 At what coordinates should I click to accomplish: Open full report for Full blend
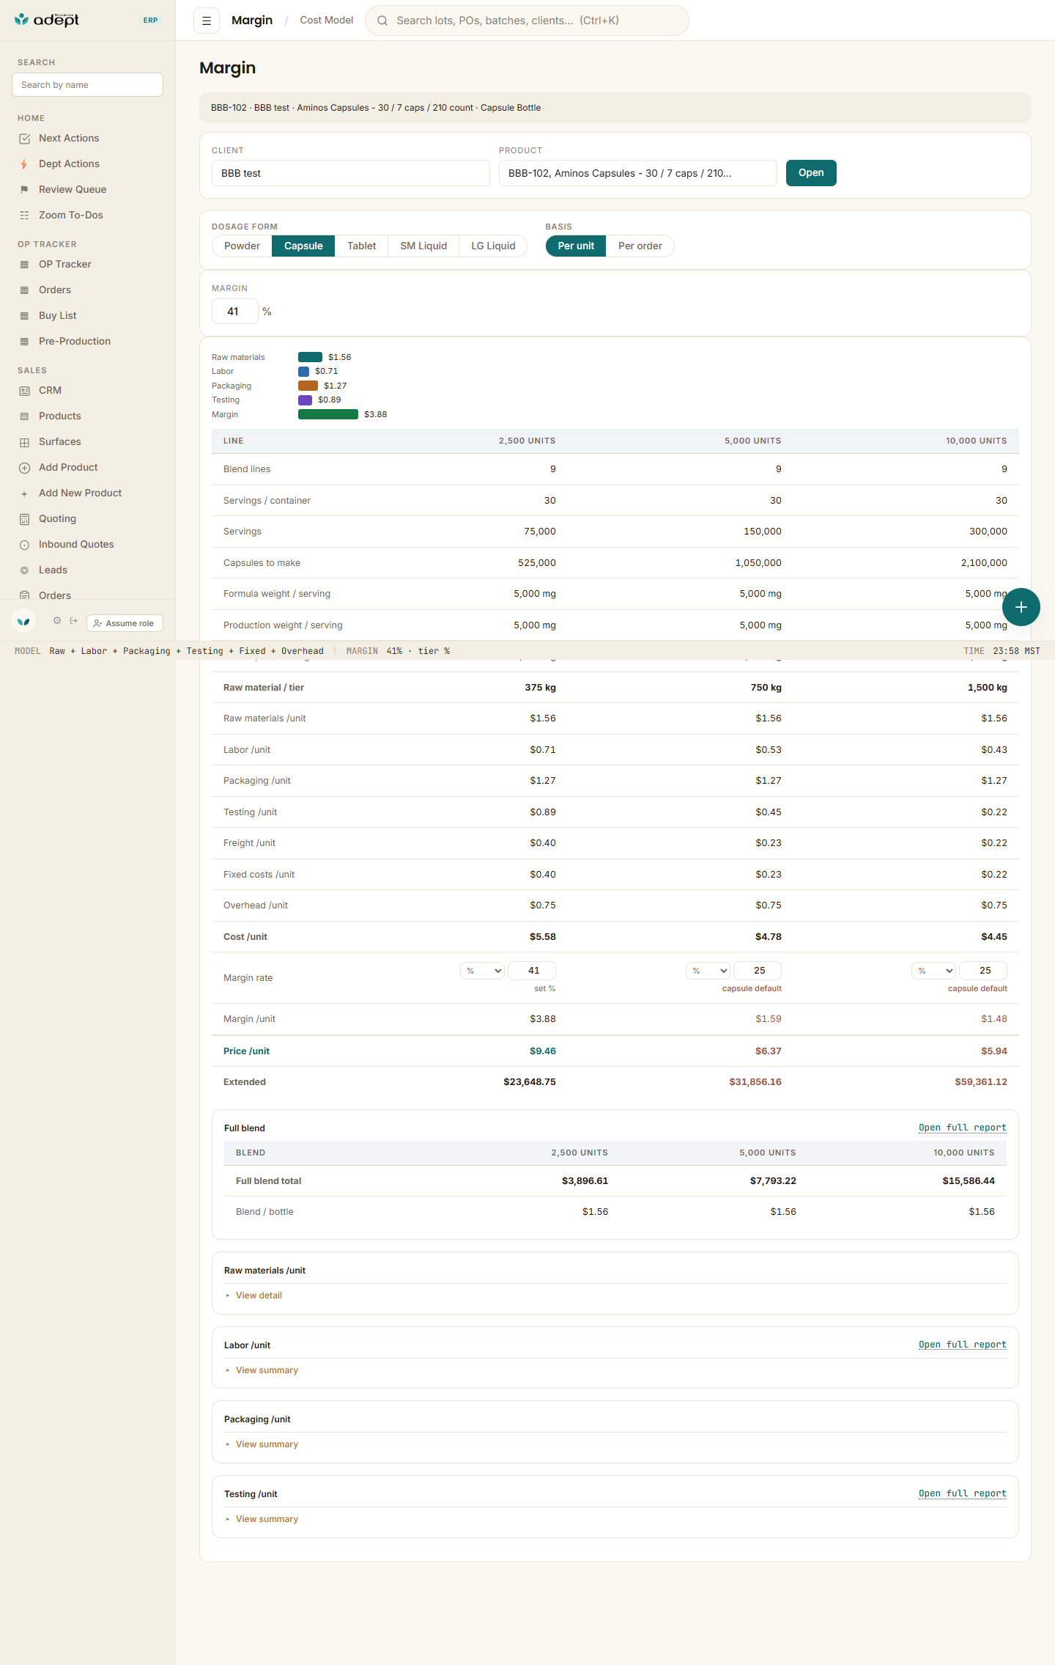coord(963,1128)
